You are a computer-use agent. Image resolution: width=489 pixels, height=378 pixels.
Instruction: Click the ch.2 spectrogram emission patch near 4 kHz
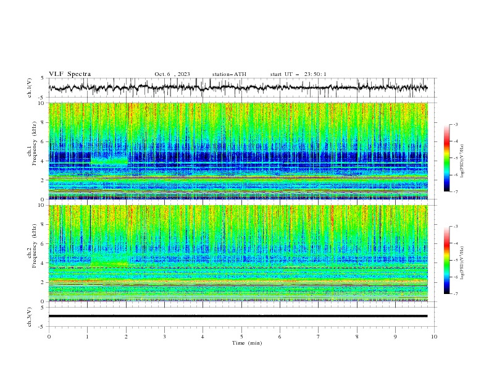click(x=109, y=260)
